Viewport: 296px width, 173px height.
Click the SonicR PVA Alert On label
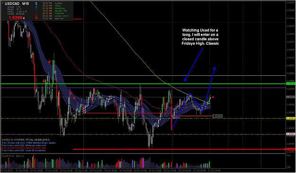coord(13,156)
